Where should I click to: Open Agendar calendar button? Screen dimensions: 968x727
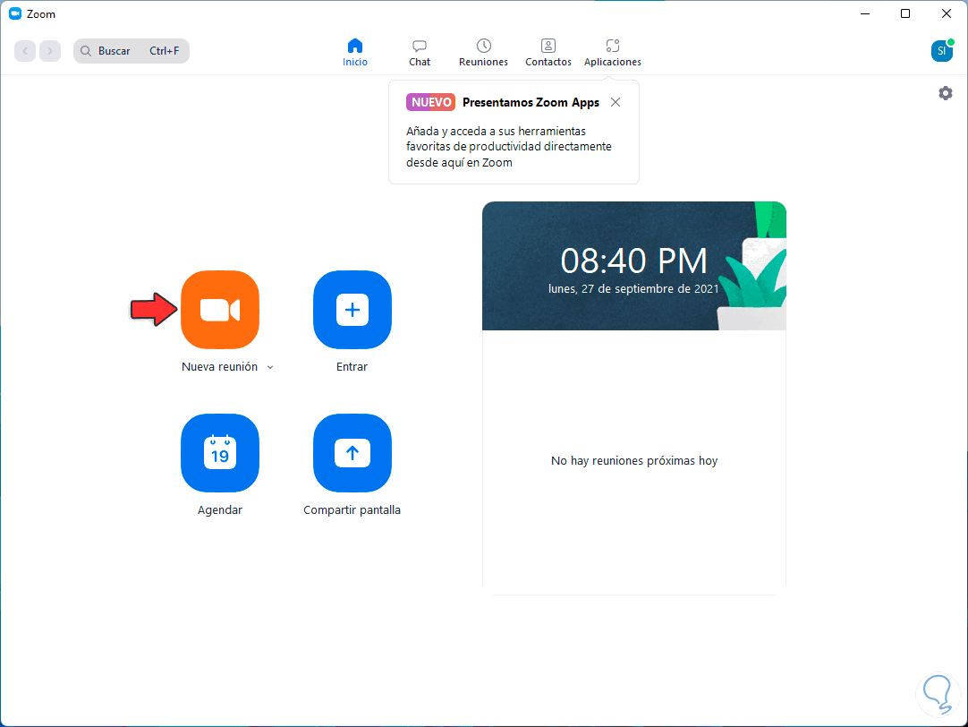[x=220, y=453]
